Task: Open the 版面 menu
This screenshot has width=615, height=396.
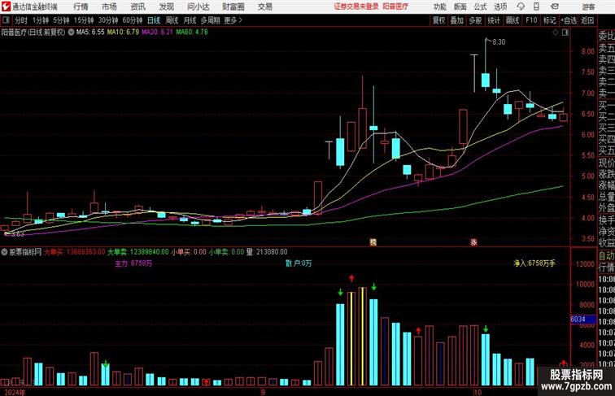Action: [x=460, y=7]
